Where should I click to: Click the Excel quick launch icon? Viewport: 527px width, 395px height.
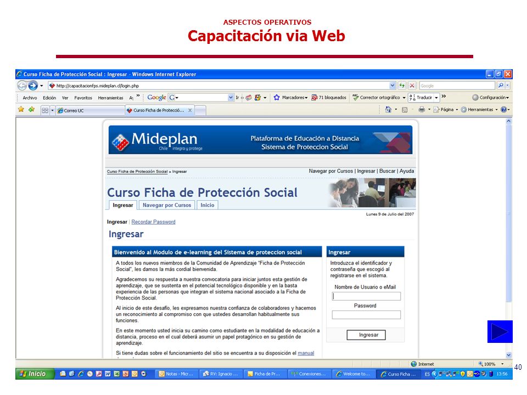point(116,374)
